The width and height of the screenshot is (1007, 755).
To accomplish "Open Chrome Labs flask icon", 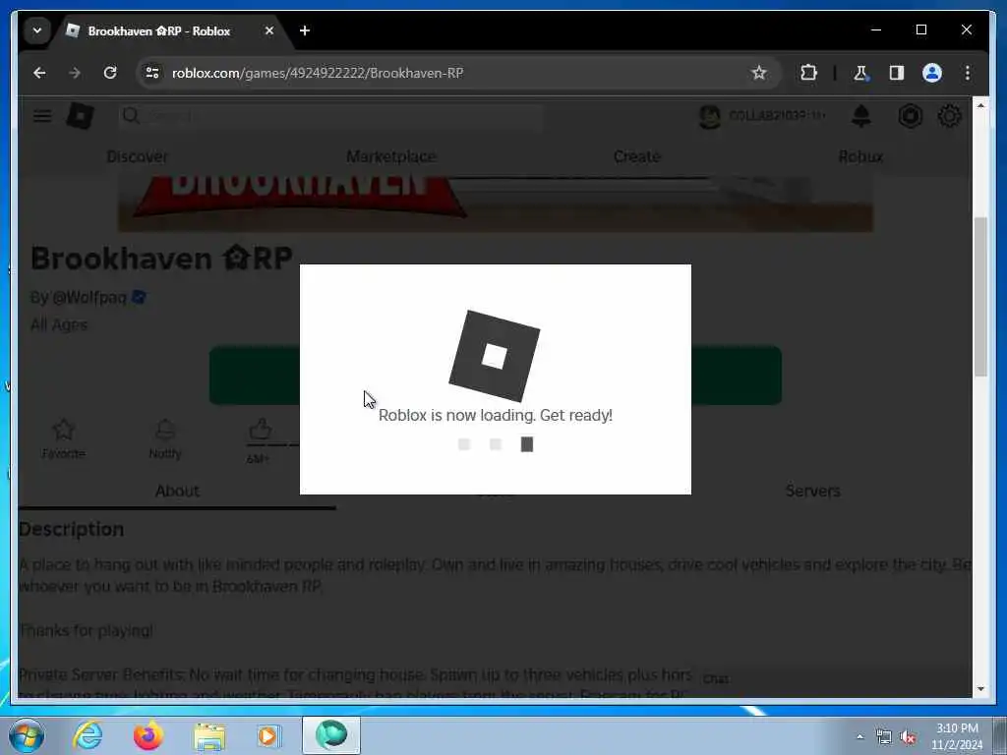I will [860, 73].
